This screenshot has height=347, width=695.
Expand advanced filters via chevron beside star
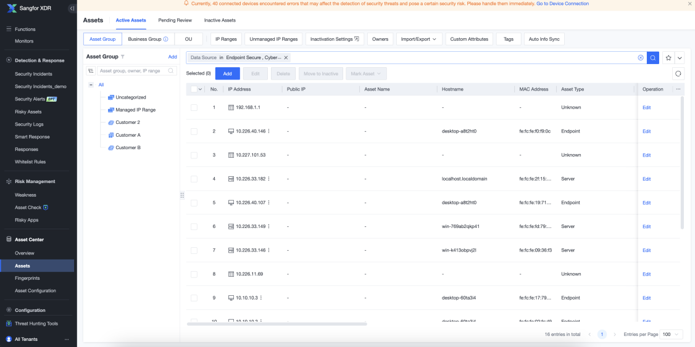coord(680,58)
